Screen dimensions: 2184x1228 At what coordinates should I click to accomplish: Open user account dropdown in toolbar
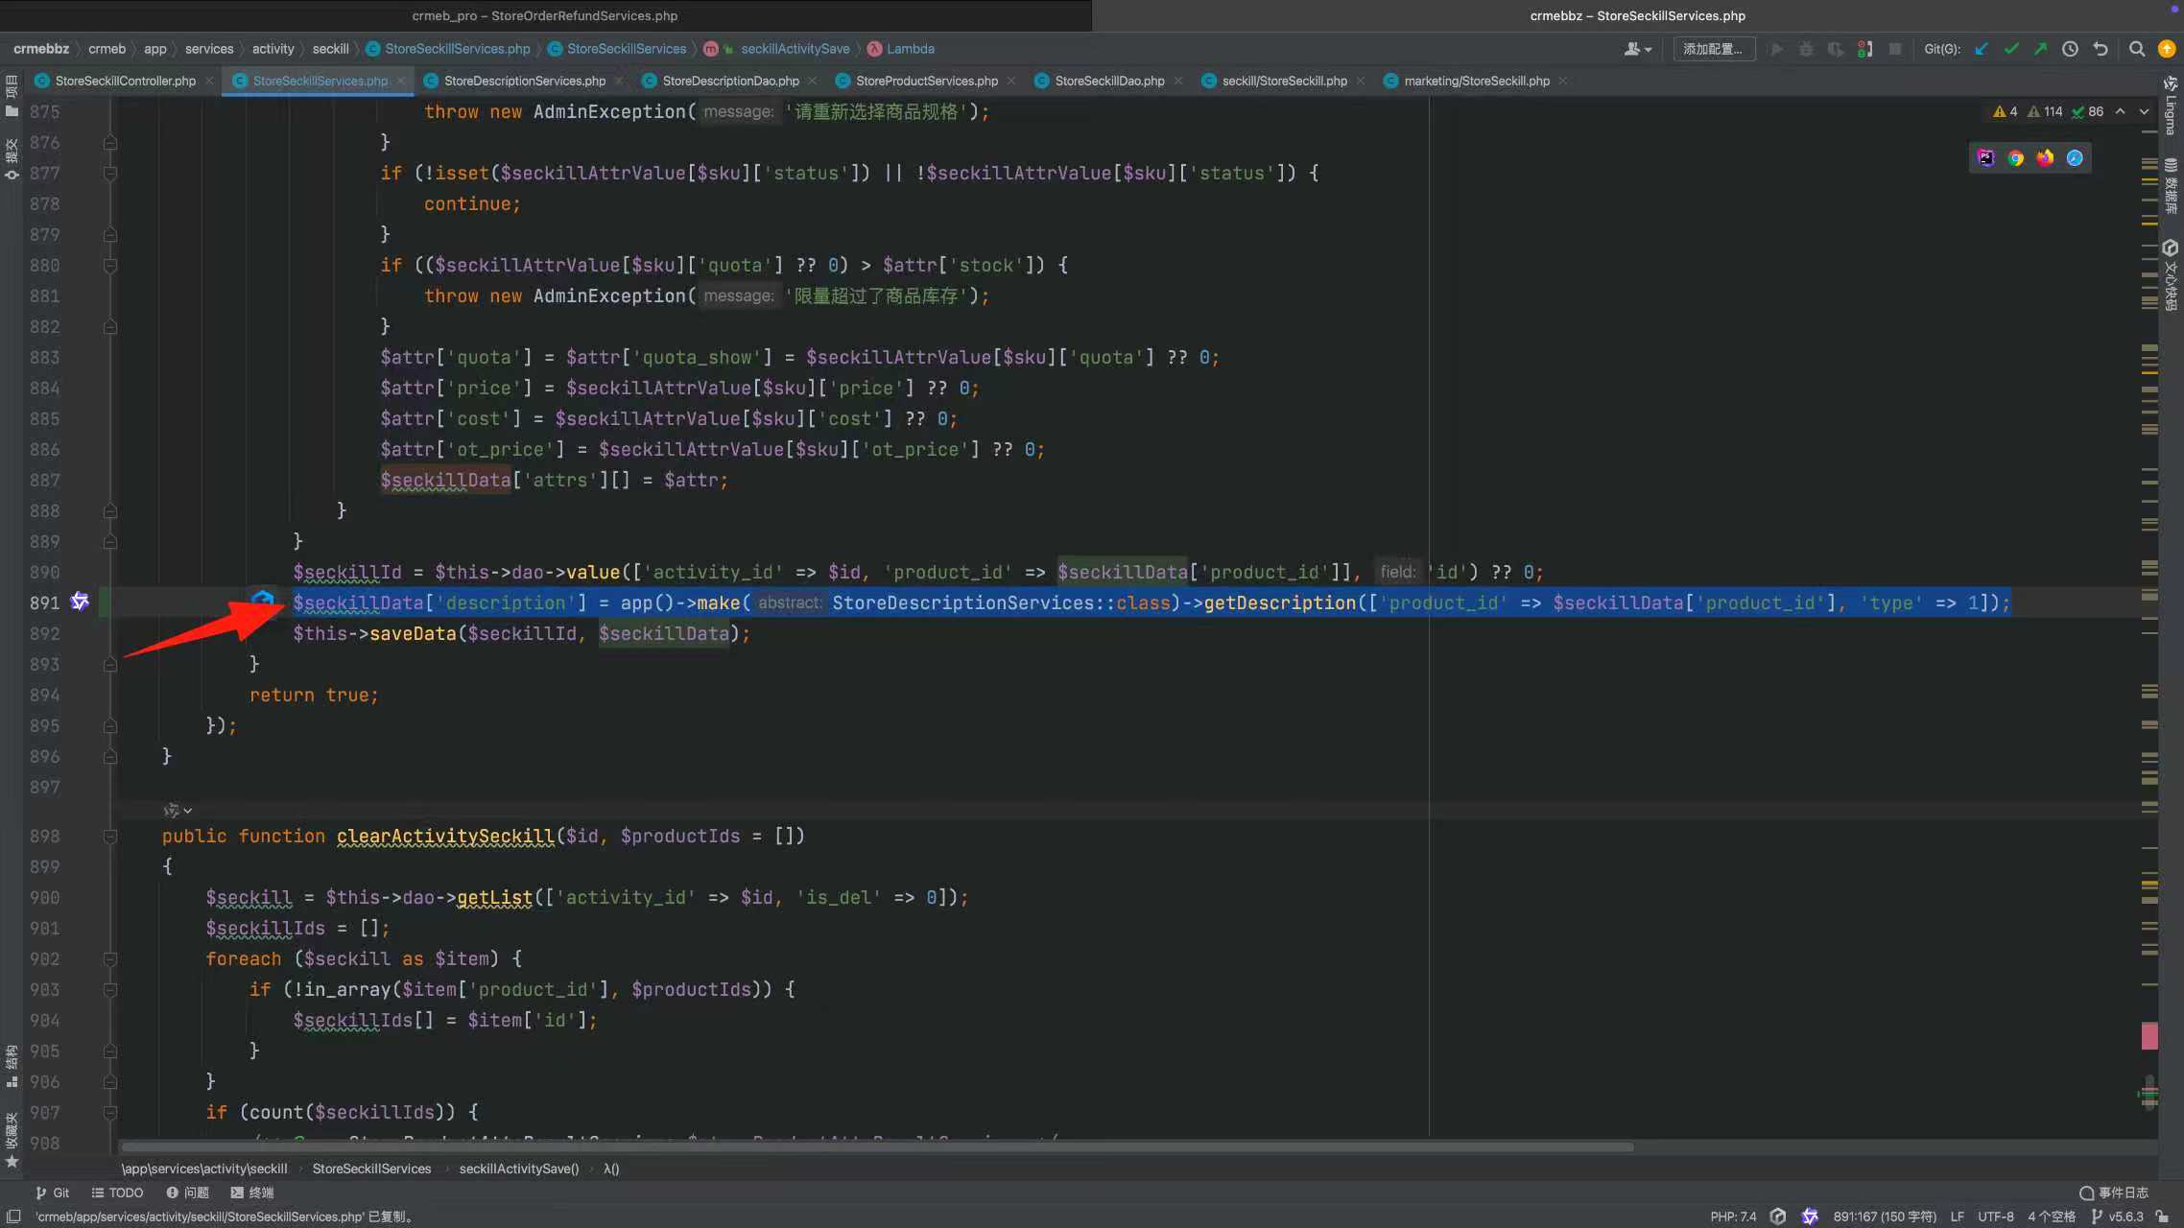(1637, 49)
